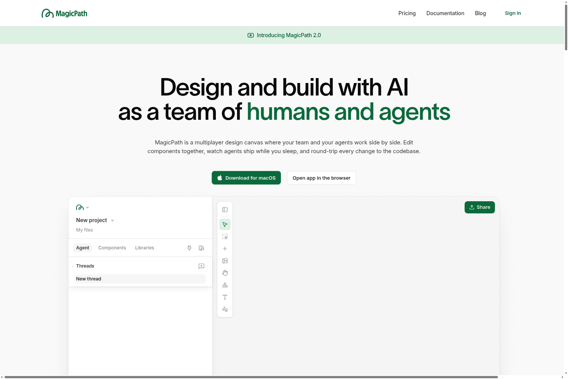Open the New project dropdown
This screenshot has height=379, width=568.
coord(95,220)
